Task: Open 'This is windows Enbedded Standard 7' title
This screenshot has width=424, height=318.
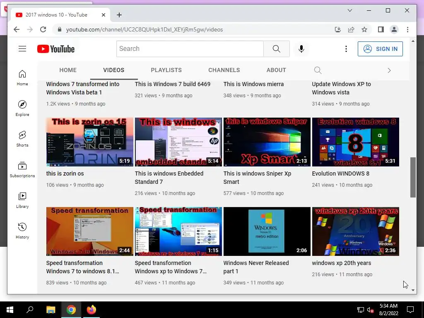Action: [169, 178]
